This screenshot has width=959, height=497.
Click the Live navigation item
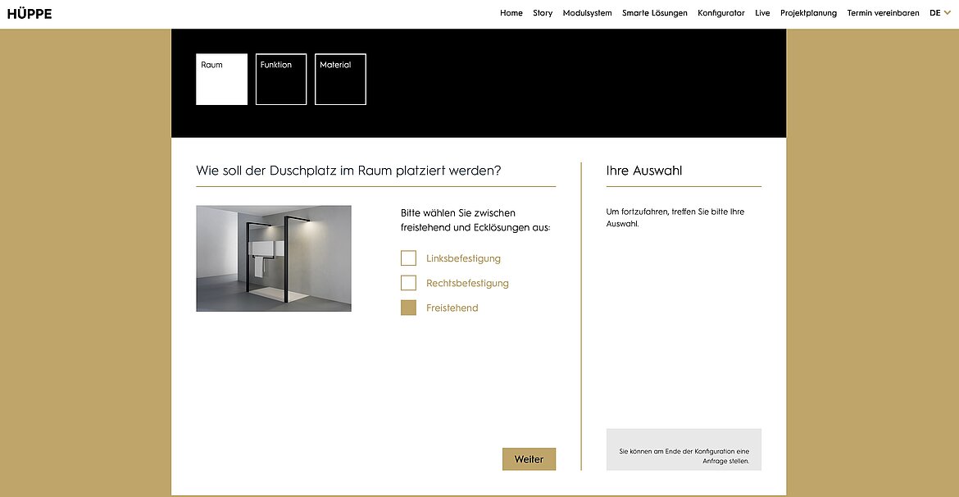click(762, 13)
